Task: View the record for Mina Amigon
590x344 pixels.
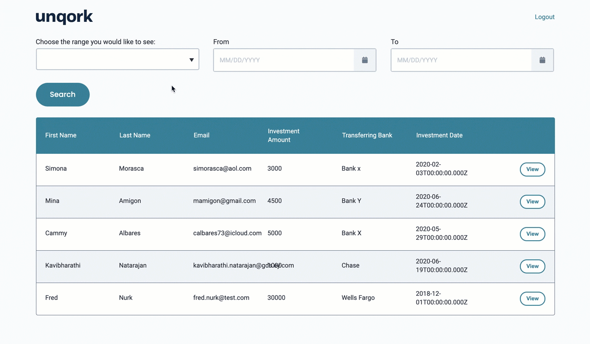Action: click(533, 202)
